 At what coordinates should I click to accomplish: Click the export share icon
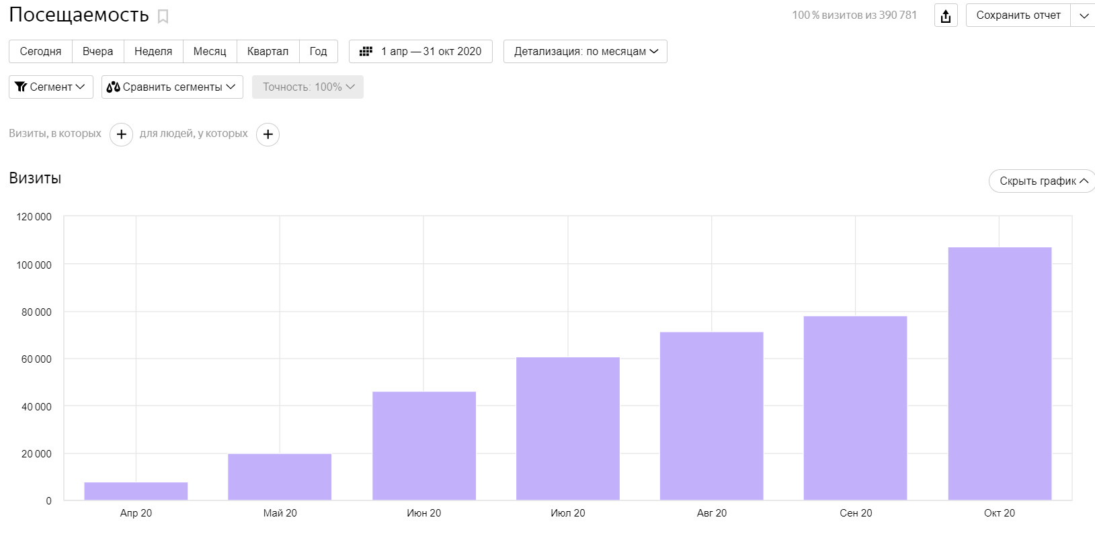(946, 16)
